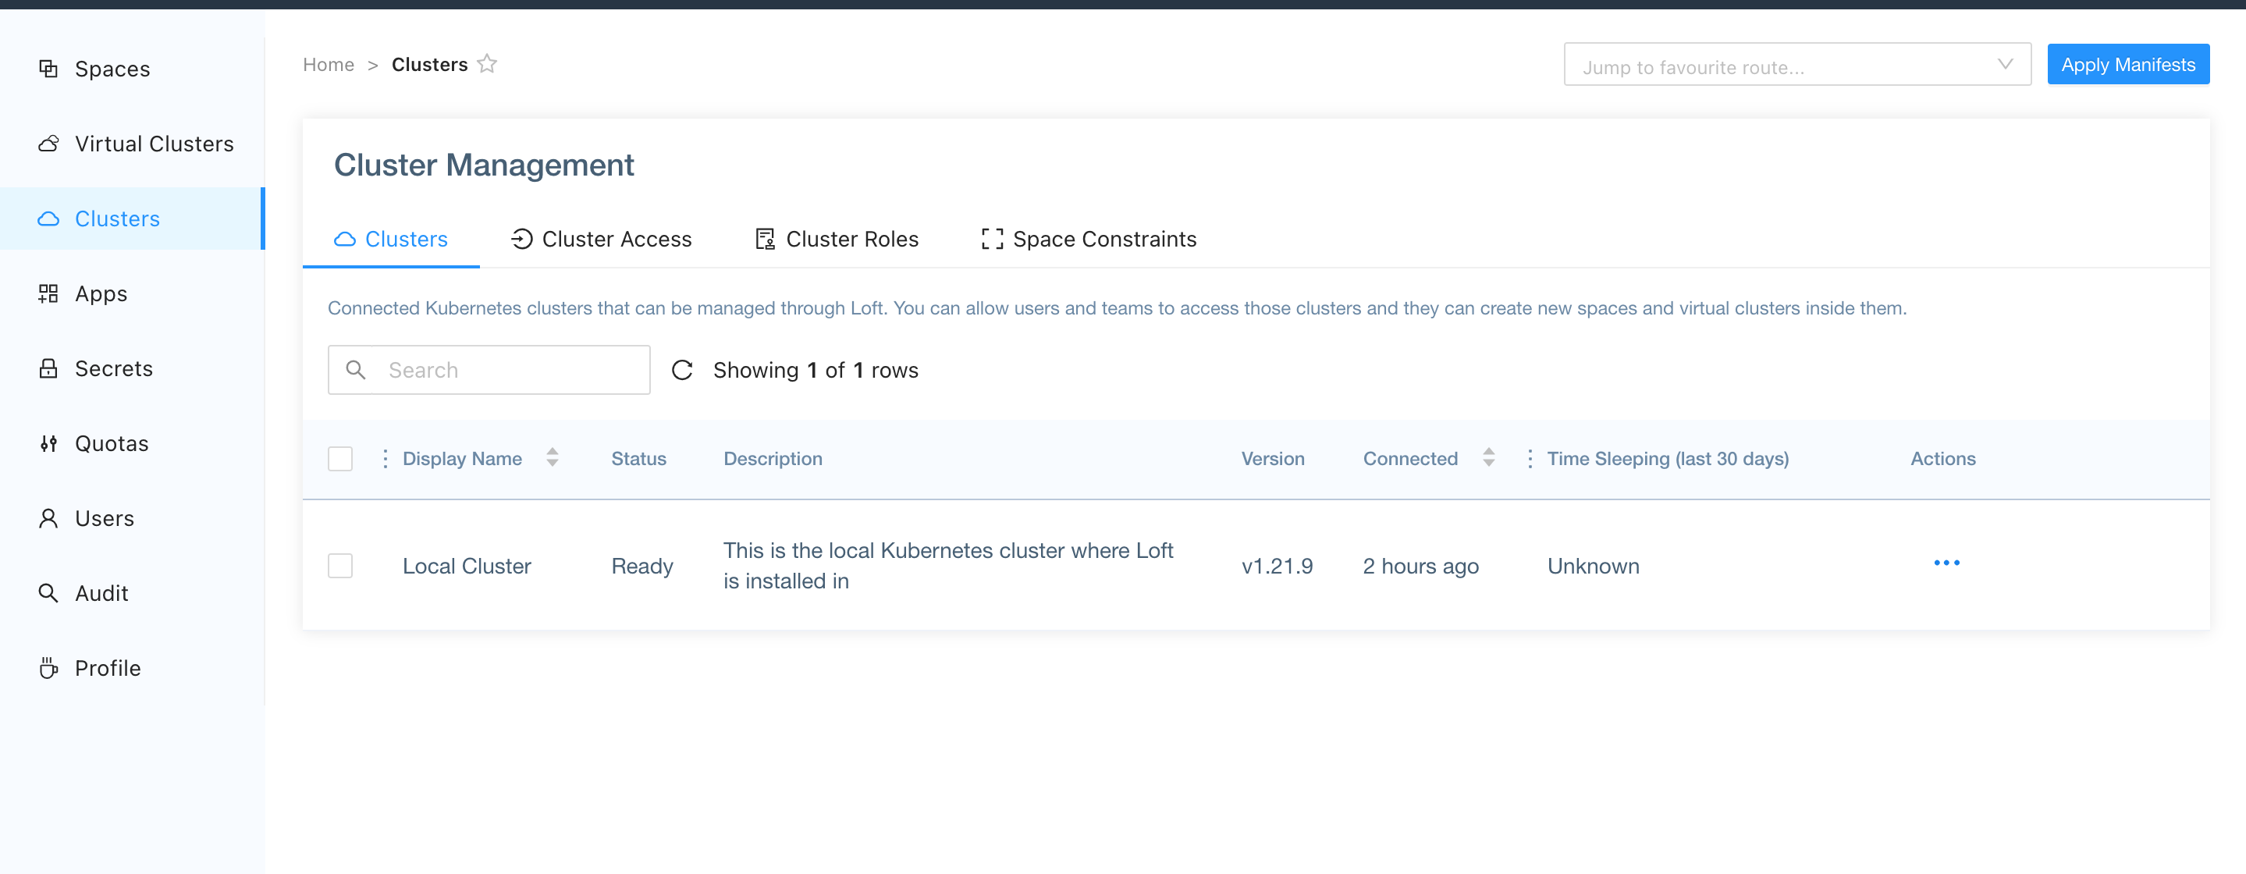Screen dimensions: 2246x874
Task: Click the Apply Manifests button
Action: click(x=2128, y=64)
